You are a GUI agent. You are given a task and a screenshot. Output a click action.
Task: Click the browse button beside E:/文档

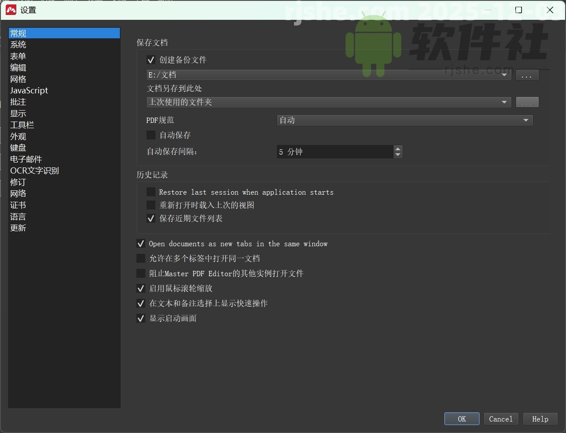[x=527, y=74]
